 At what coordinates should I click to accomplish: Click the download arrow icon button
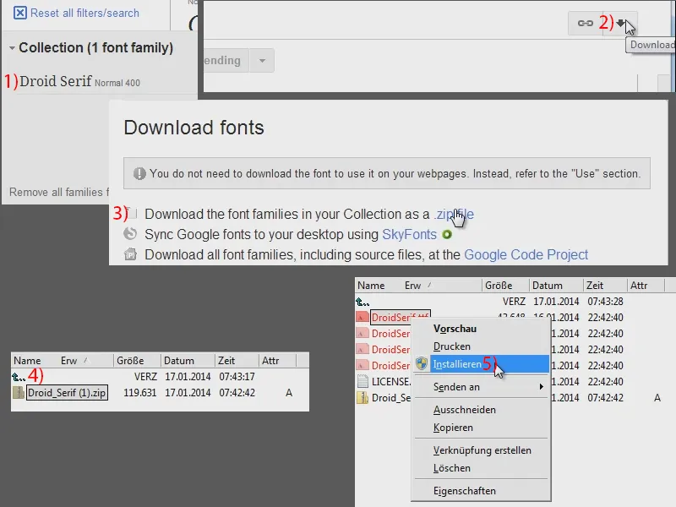pos(620,23)
